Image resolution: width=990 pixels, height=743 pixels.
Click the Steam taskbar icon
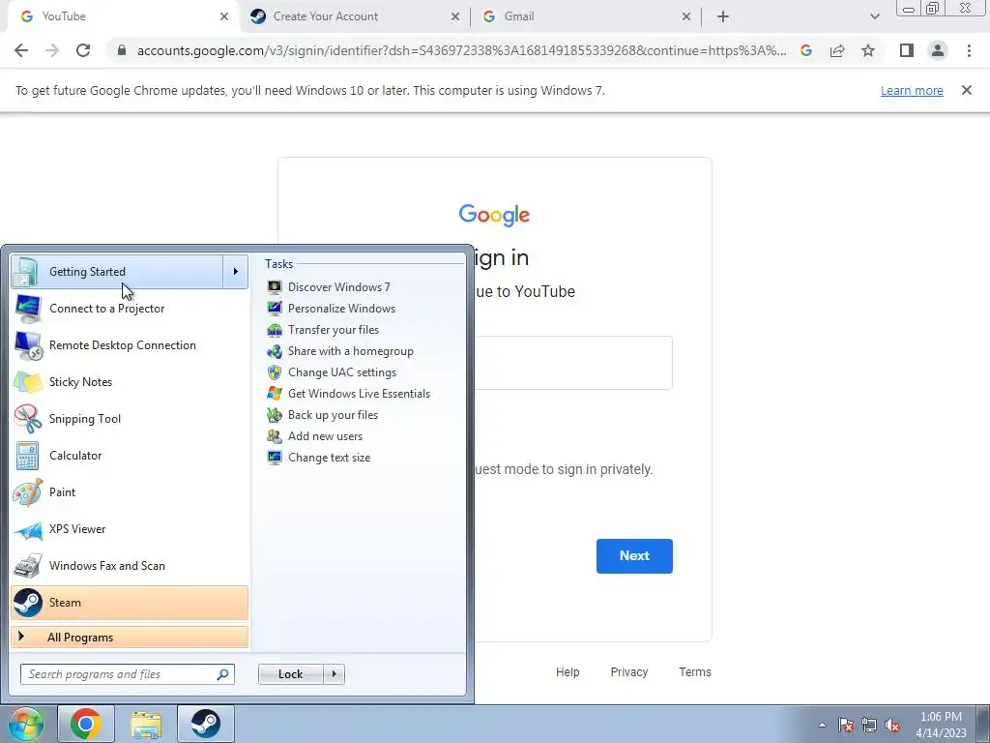tap(206, 724)
